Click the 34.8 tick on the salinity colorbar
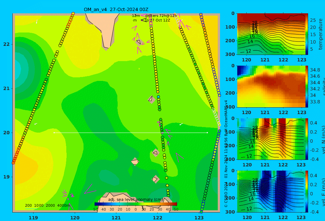 click(x=315, y=70)
